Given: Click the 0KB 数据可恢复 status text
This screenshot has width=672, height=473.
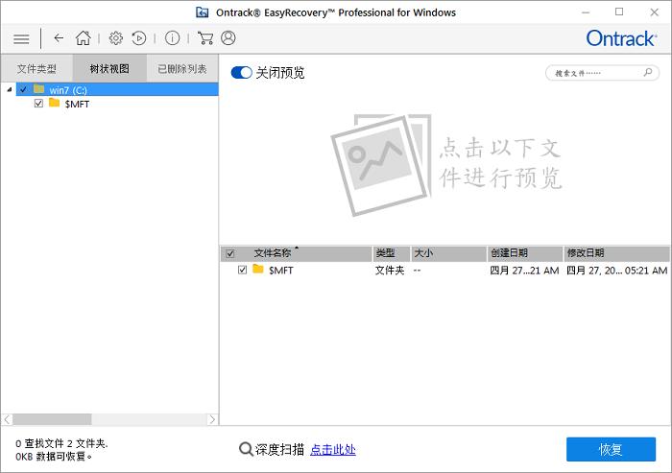Looking at the screenshot, I should 54,457.
